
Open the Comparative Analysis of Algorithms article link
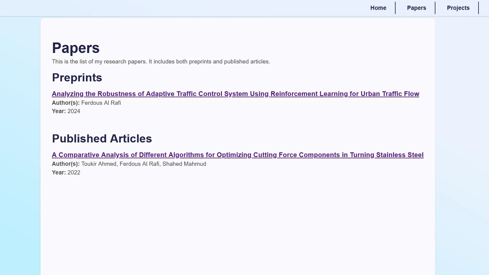[x=237, y=155]
